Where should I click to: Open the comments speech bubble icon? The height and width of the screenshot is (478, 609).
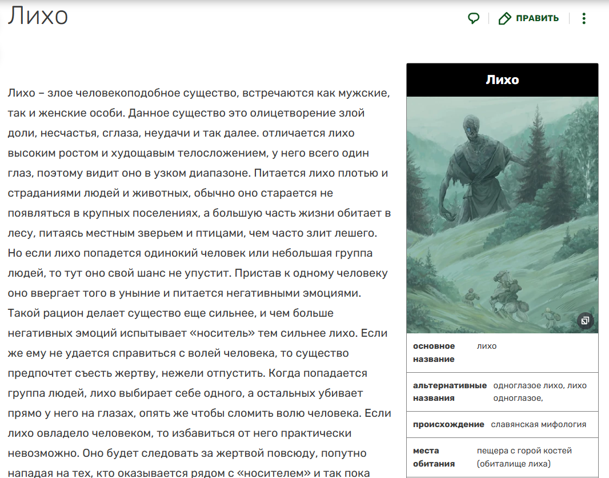coord(474,18)
